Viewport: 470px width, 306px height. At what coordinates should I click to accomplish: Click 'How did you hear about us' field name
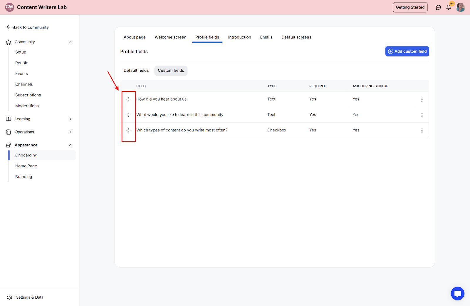(162, 99)
